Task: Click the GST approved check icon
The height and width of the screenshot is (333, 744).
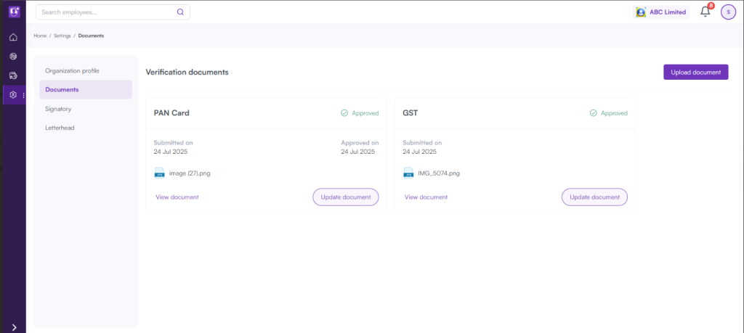Action: (594, 113)
